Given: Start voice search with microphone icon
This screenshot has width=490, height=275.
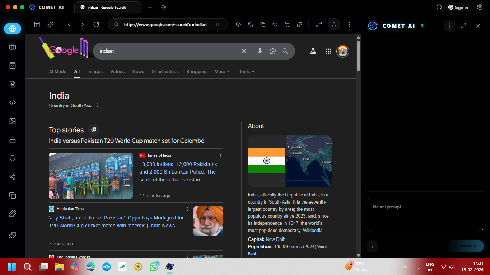Looking at the screenshot, I should pos(260,51).
